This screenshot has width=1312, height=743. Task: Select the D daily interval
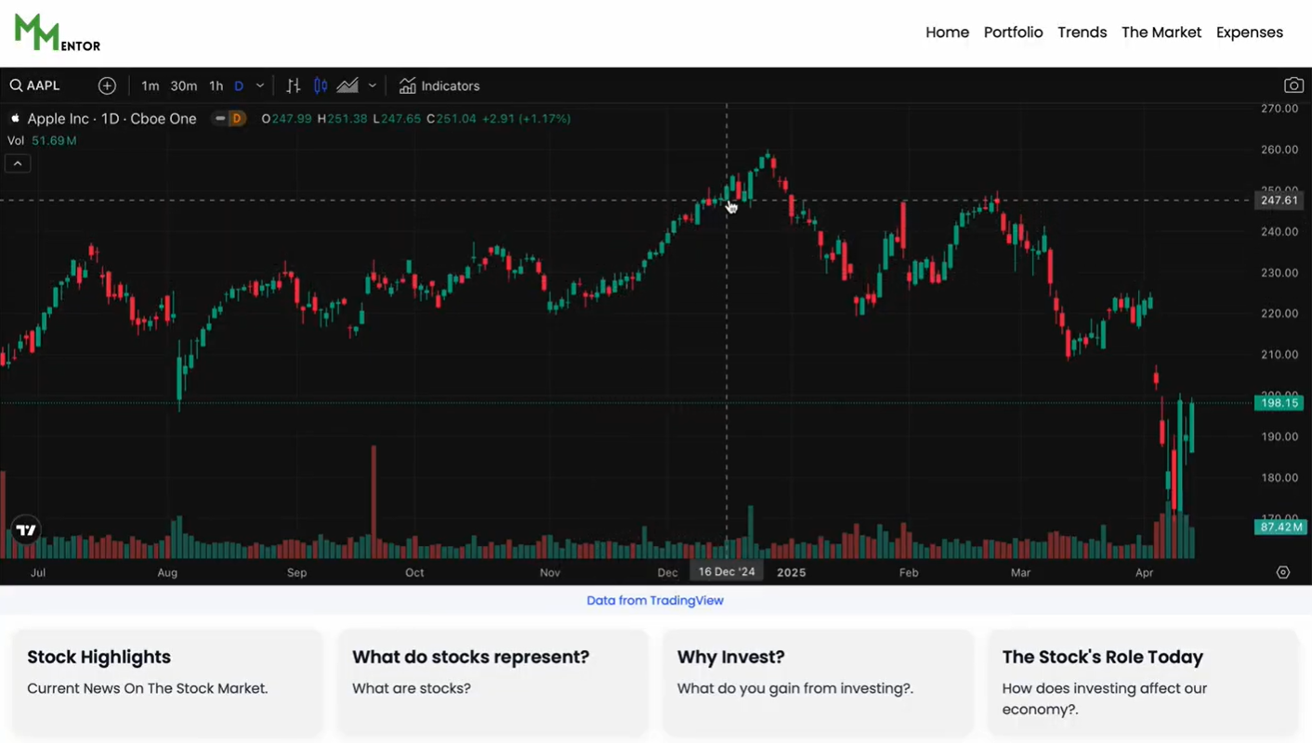[239, 85]
